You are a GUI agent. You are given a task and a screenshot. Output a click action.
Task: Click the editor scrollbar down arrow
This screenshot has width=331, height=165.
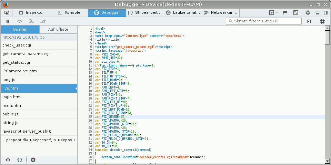327,161
